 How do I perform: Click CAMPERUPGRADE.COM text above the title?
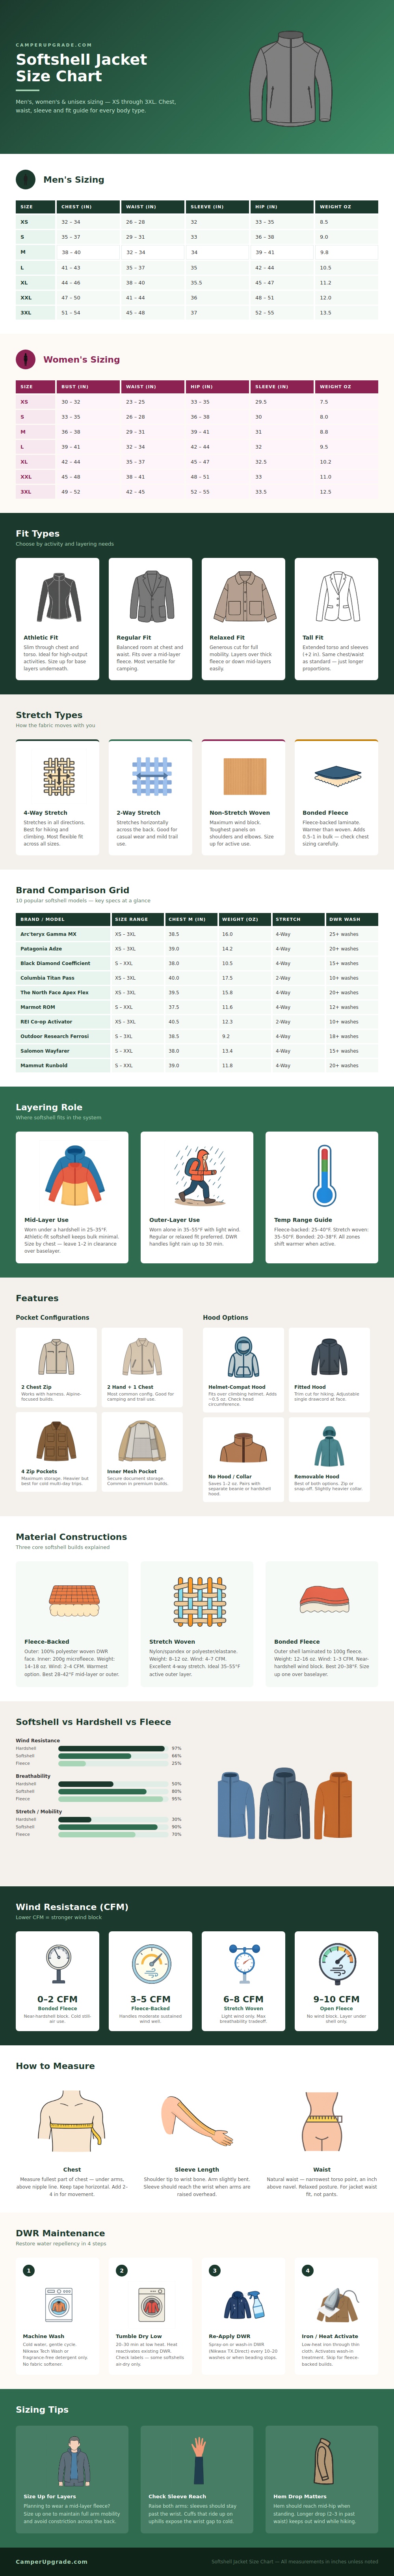pyautogui.click(x=54, y=45)
